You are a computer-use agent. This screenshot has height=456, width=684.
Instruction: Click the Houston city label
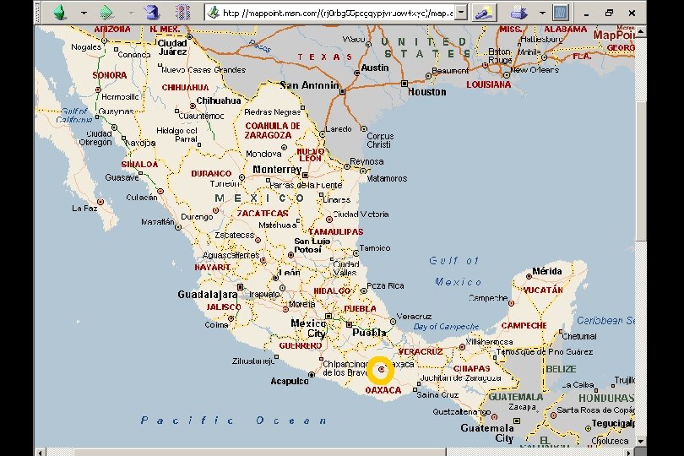(x=427, y=92)
